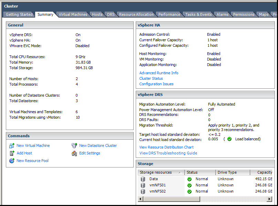Open the Cluster Status link
Screen dimensions: 278x206
[x=151, y=78]
